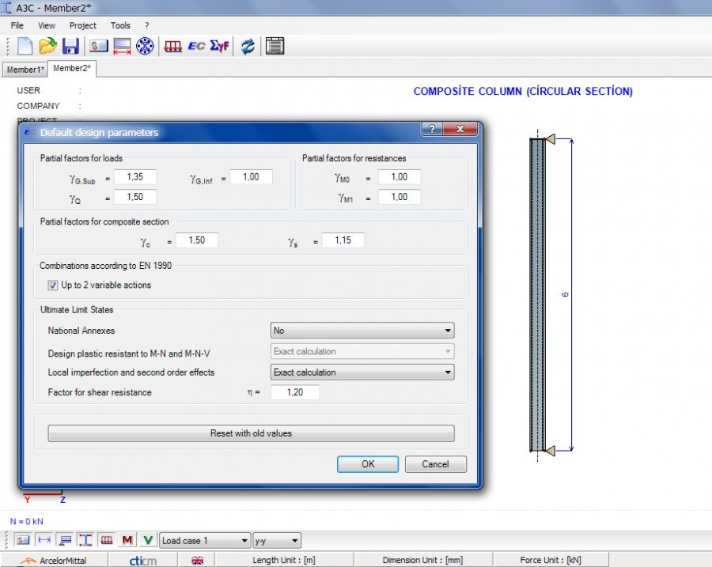Open the user identity card toolbar icon
This screenshot has height=567, width=712.
(x=99, y=46)
